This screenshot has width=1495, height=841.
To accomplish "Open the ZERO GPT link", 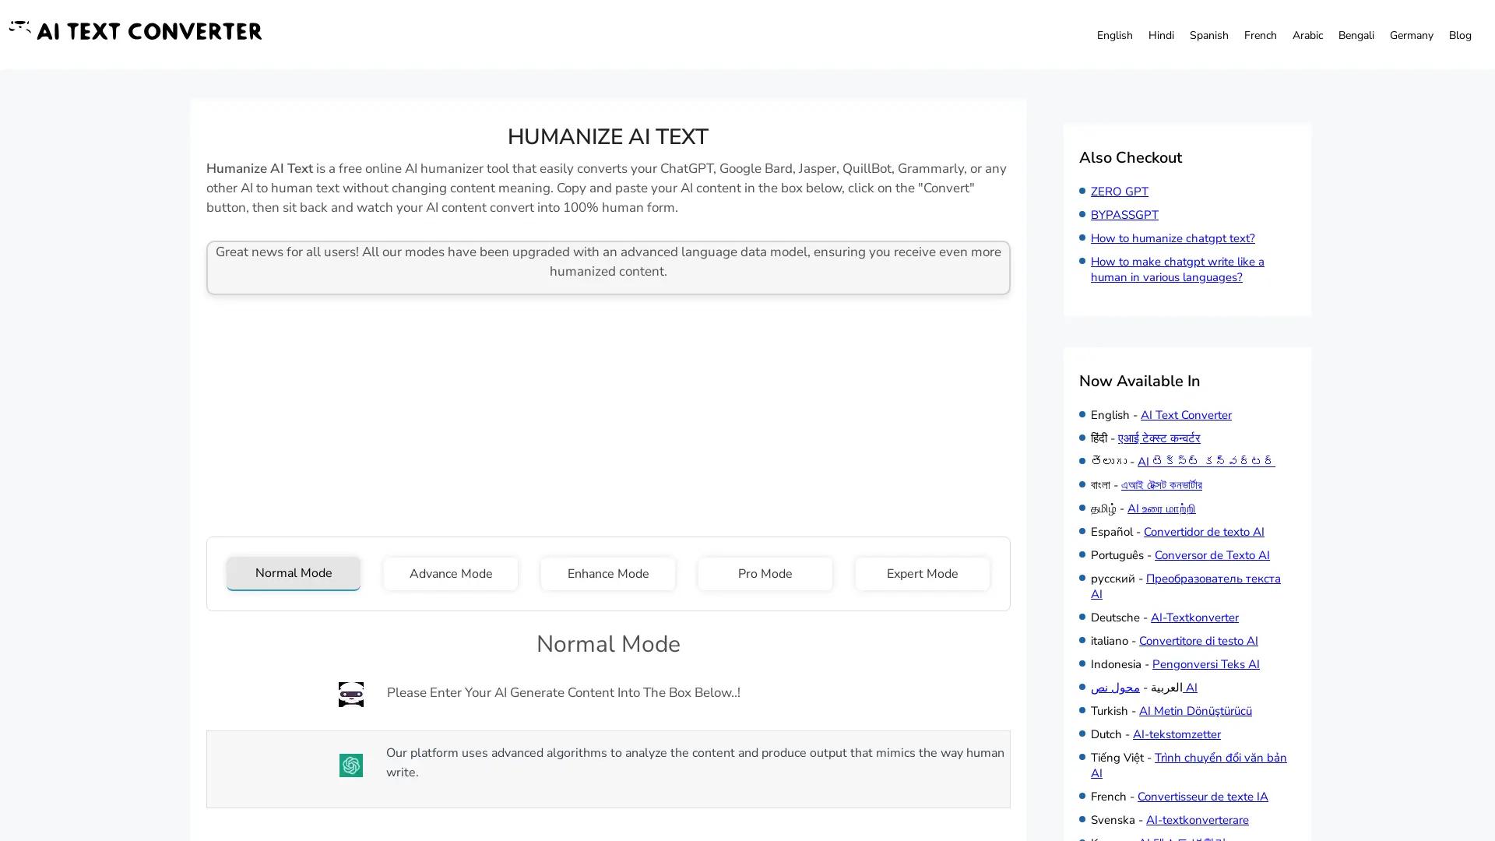I will click(1119, 192).
